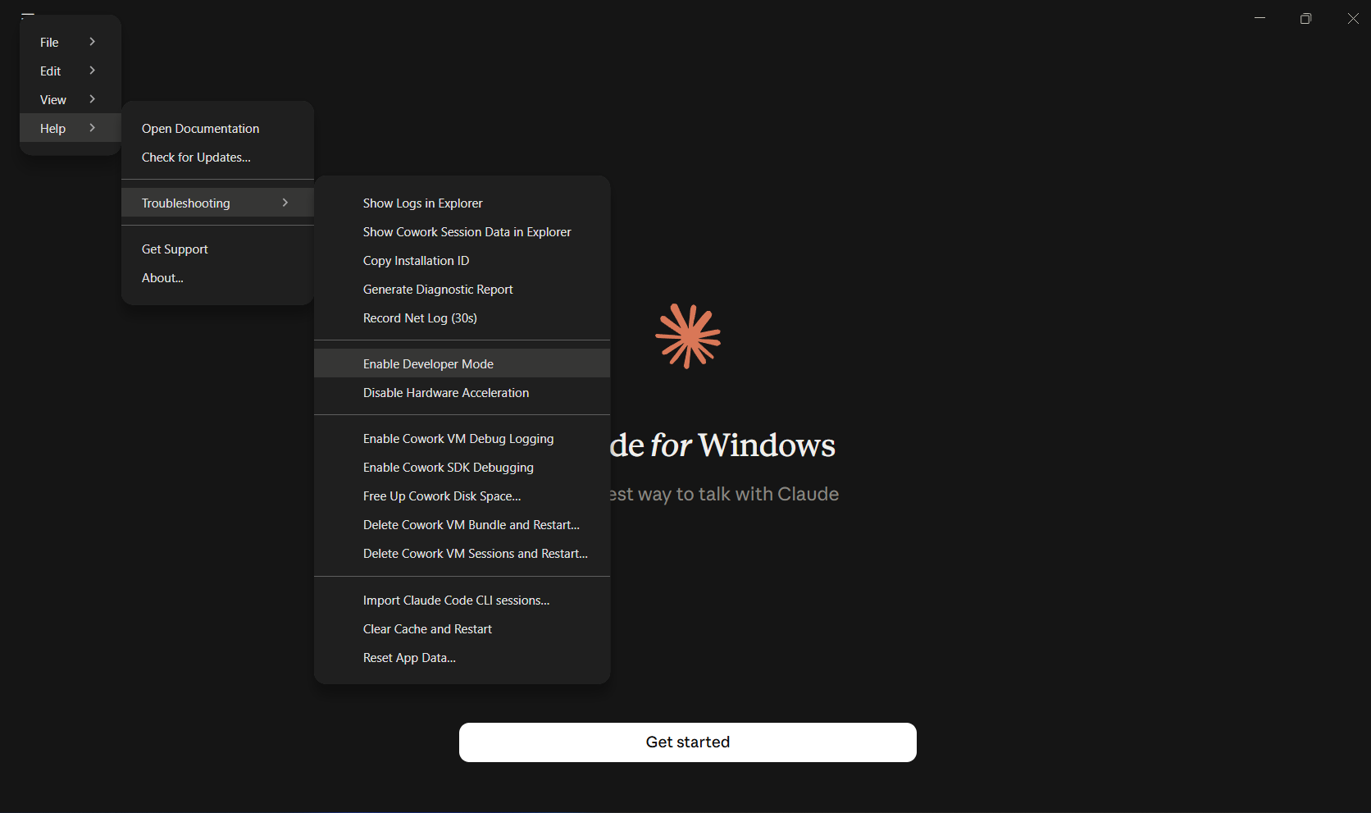1371x813 pixels.
Task: Click the Get started button
Action: pyautogui.click(x=687, y=742)
